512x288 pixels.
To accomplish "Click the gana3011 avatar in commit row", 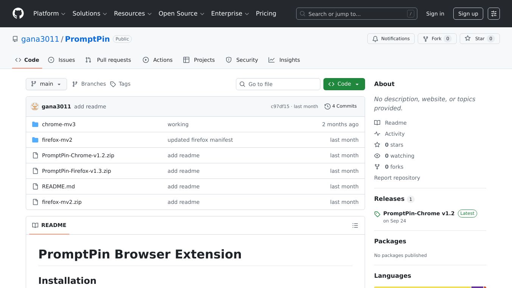I will tap(35, 106).
